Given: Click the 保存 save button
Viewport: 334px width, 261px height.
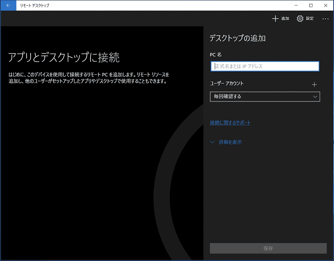Looking at the screenshot, I should click(268, 248).
